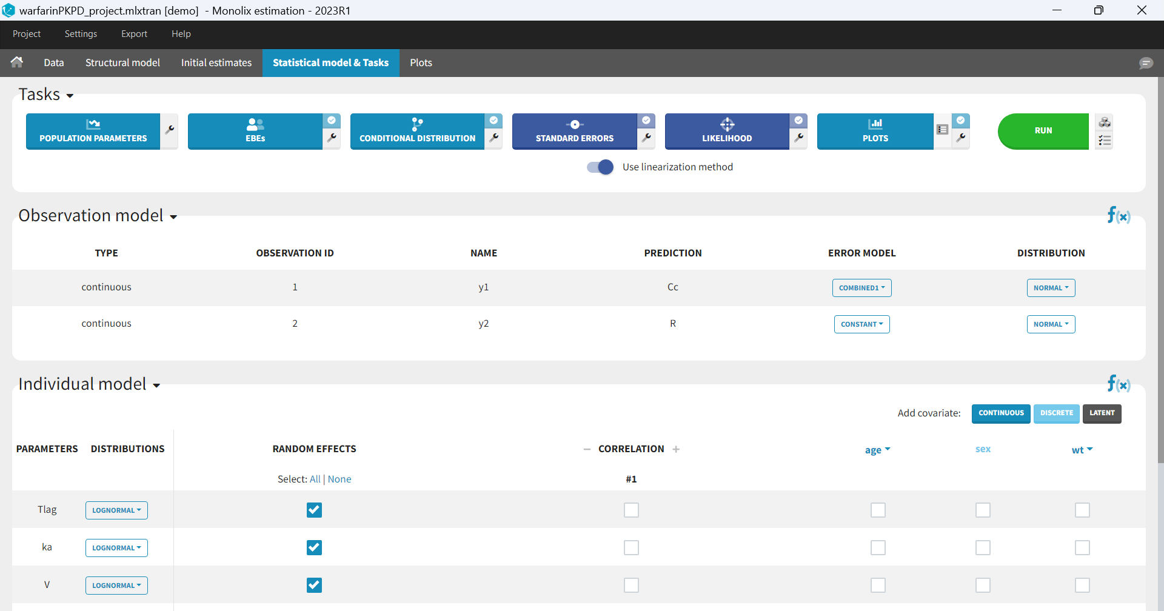Click the vertical scrollbar on the right
This screenshot has width=1164, height=611.
[1160, 273]
